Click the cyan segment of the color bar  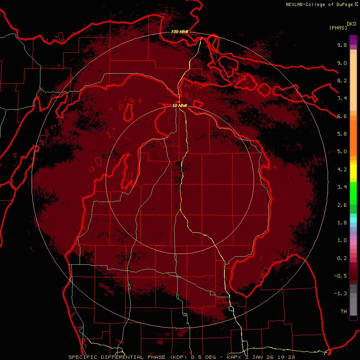tap(353, 220)
